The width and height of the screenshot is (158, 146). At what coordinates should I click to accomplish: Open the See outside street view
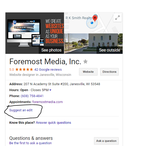click(x=109, y=50)
